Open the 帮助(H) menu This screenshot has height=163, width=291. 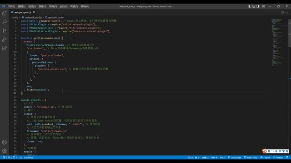[85, 6]
